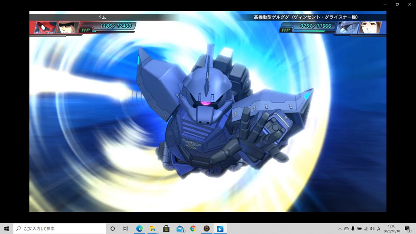Open the battery status tray icon
This screenshot has width=416, height=234.
(360, 228)
